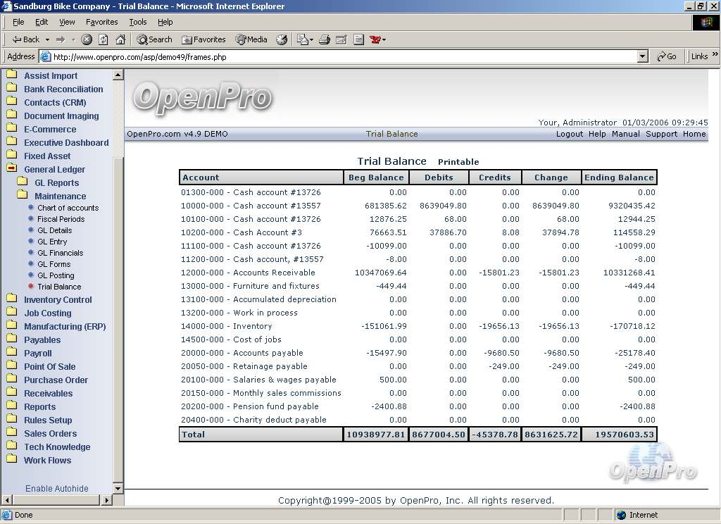
Task: Click the Print icon in toolbar
Action: click(325, 39)
